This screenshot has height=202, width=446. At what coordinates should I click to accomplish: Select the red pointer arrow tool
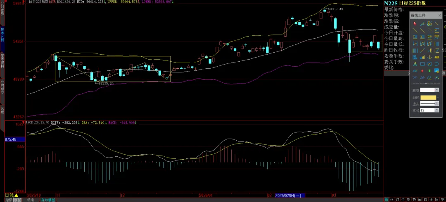coord(415,24)
